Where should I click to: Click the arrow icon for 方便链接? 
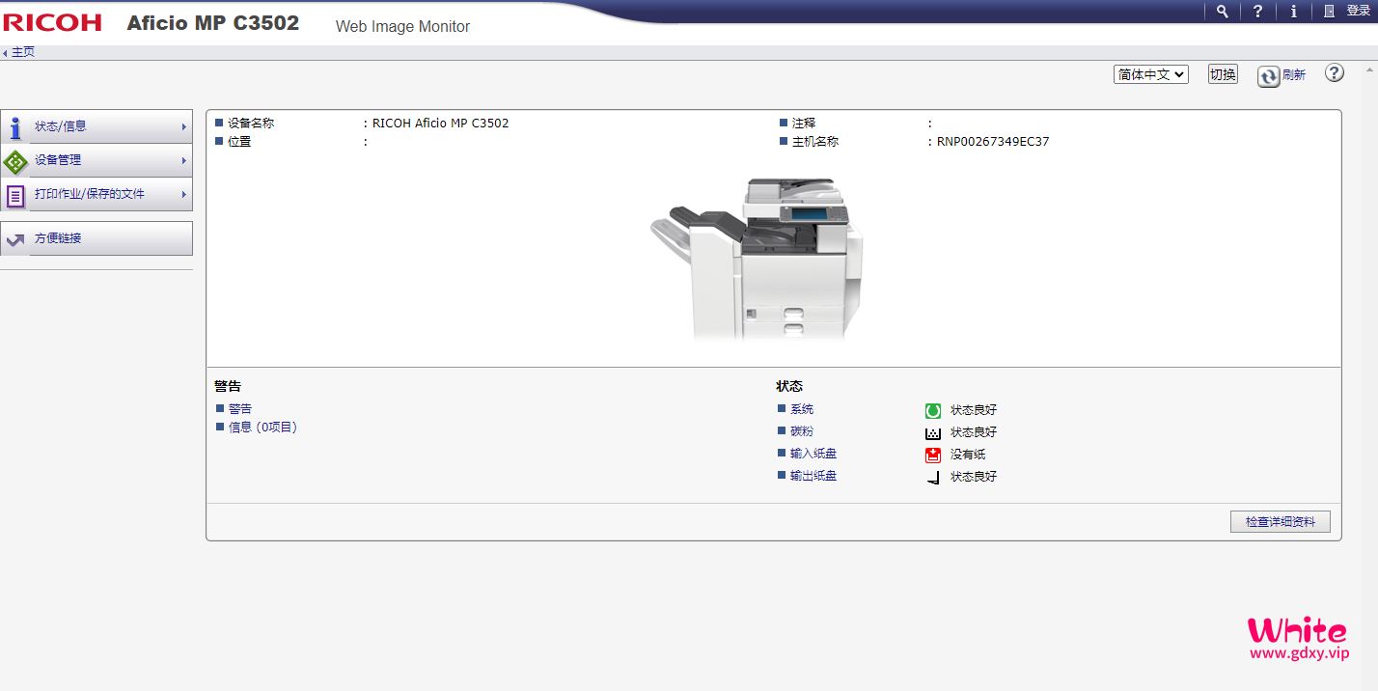click(15, 239)
